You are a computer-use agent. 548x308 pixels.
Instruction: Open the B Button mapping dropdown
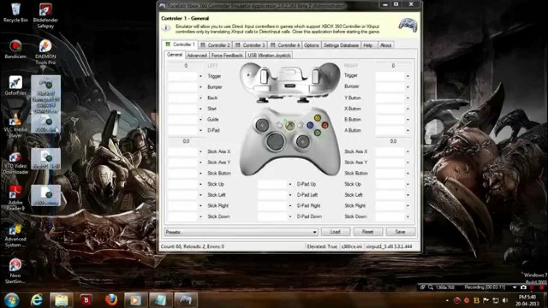(x=407, y=120)
